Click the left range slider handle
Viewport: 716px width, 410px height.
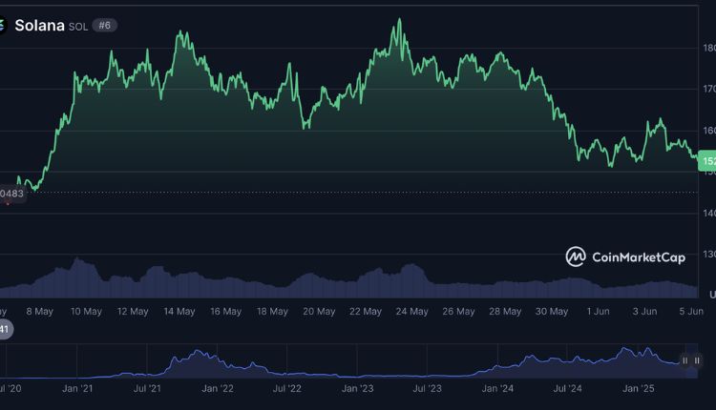coord(684,360)
